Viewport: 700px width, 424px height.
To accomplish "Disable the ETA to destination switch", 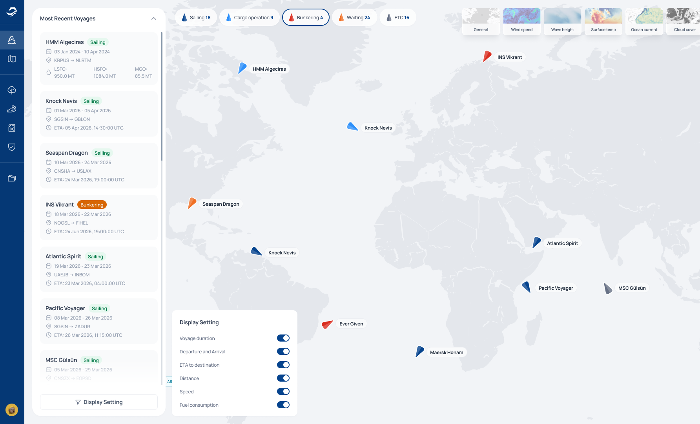I will click(283, 365).
